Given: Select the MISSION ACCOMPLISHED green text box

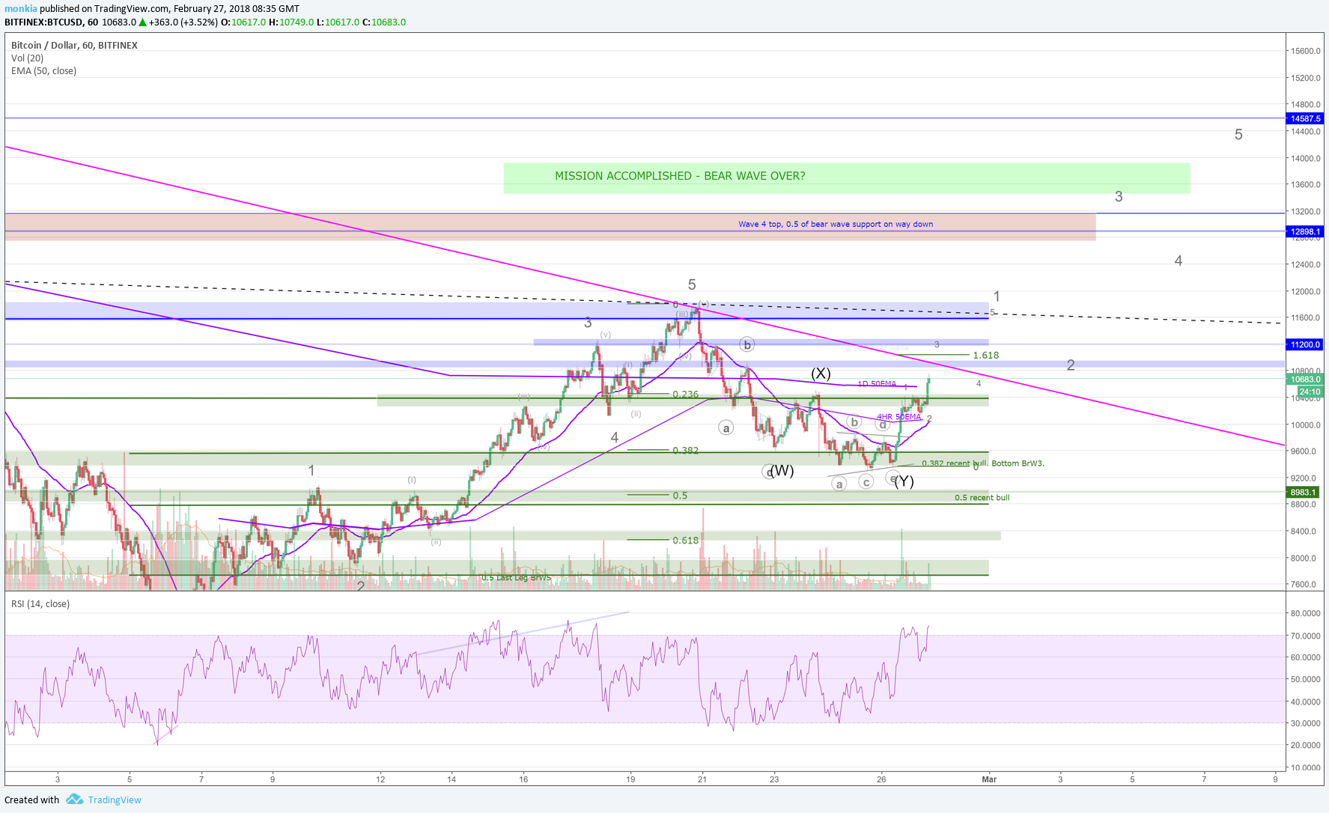Looking at the screenshot, I should pyautogui.click(x=846, y=178).
